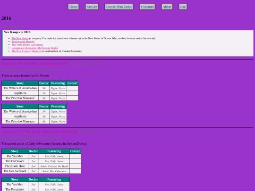Follow The New Series link
Screen dimensions: 255x191
point(20,38)
